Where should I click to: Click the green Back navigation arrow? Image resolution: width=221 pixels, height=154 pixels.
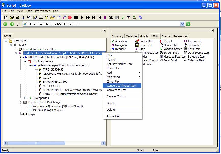(5, 24)
